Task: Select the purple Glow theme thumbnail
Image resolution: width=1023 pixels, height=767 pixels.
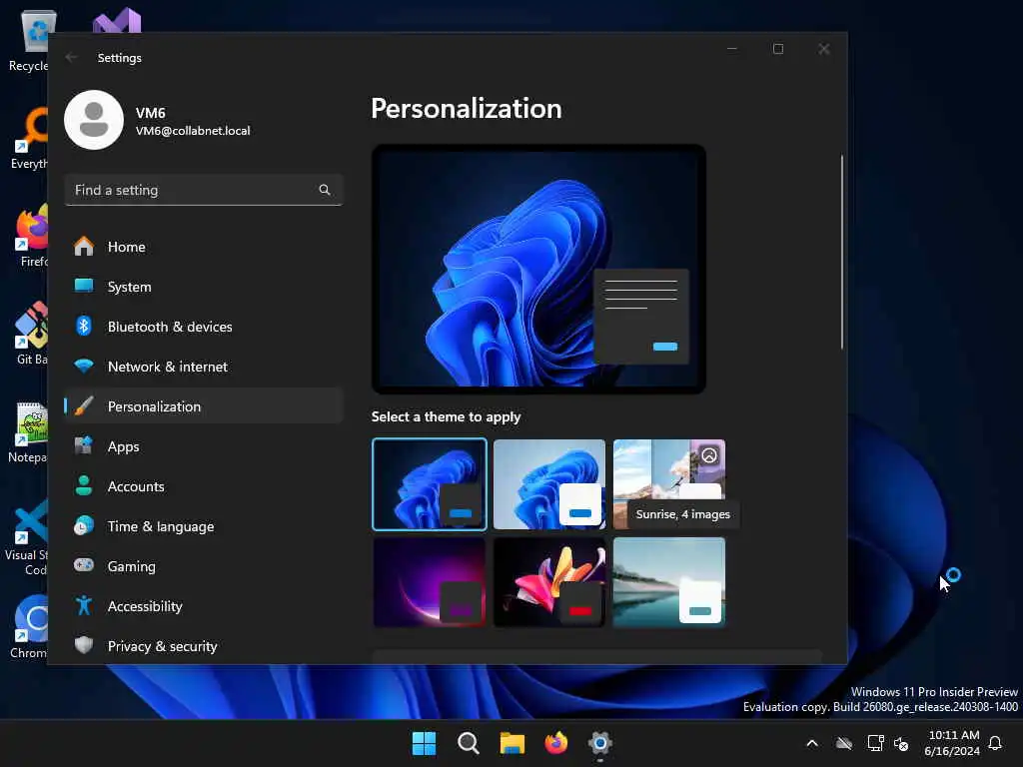Action: click(430, 582)
